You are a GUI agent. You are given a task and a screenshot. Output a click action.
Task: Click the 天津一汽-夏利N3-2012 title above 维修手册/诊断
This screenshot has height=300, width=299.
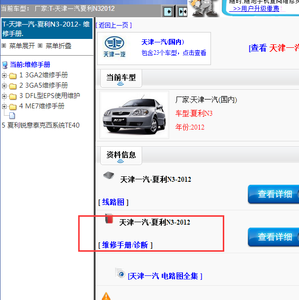pyautogui.click(x=154, y=222)
